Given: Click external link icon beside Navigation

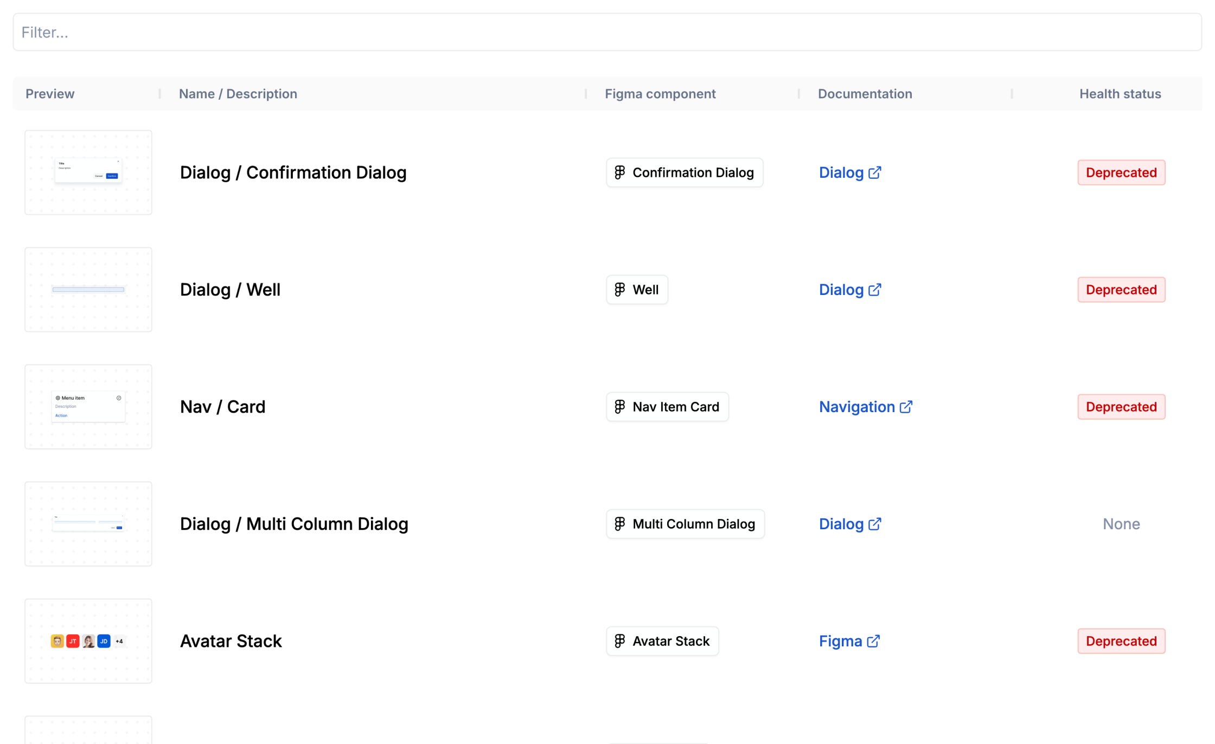Looking at the screenshot, I should tap(906, 407).
